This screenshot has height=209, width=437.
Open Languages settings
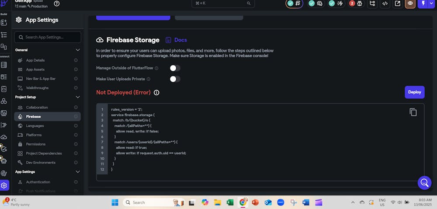pyautogui.click(x=47, y=125)
